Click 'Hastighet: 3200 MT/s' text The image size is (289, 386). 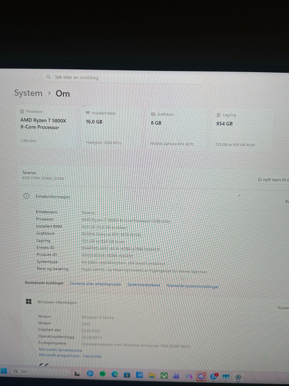point(104,143)
